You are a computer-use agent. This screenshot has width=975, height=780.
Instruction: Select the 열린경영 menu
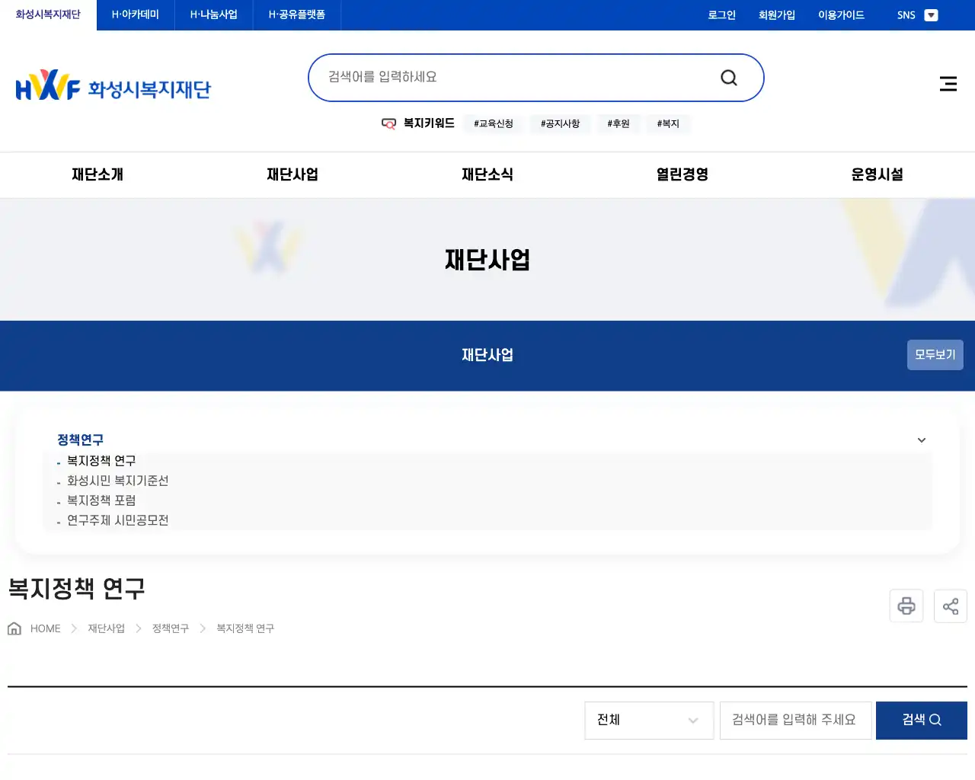pos(680,174)
